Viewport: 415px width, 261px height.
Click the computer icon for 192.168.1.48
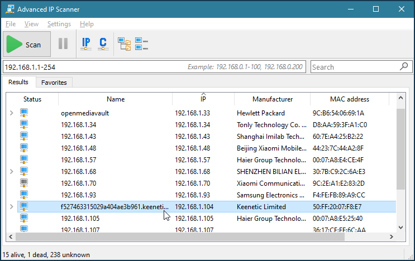(24, 148)
